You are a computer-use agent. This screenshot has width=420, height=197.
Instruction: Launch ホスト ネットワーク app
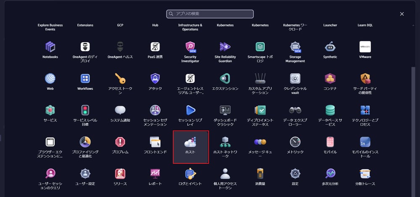click(225, 146)
